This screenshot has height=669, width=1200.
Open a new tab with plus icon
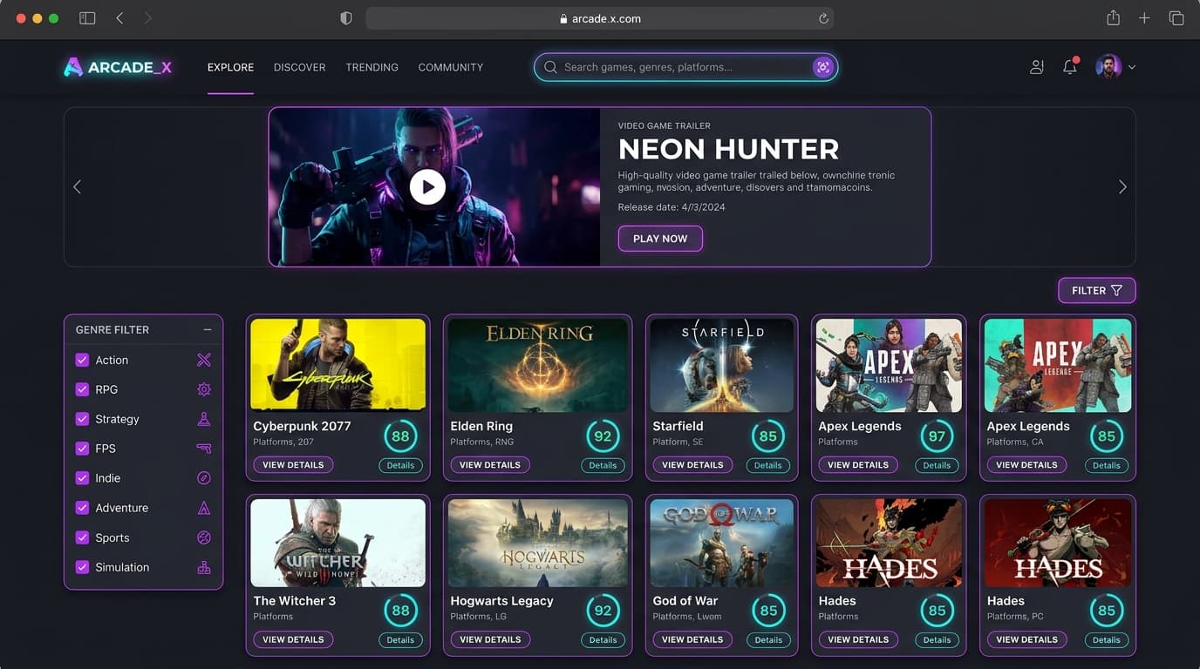click(1144, 18)
